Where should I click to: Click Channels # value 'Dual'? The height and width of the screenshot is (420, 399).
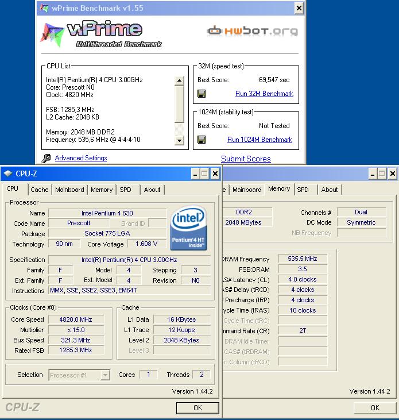(x=361, y=212)
